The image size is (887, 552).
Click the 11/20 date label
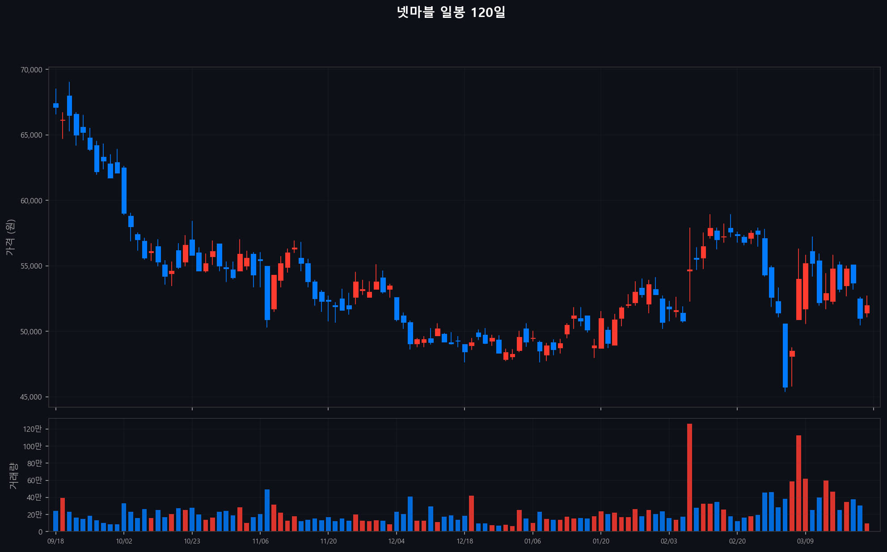point(328,541)
